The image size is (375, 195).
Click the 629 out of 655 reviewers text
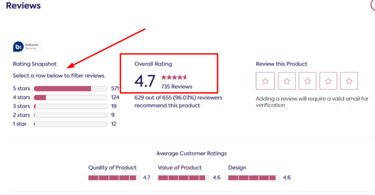pos(178,101)
